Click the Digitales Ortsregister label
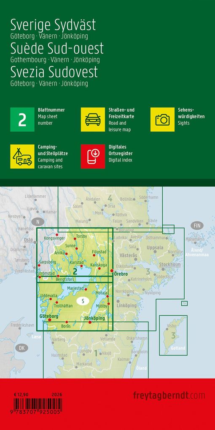 tap(121, 150)
